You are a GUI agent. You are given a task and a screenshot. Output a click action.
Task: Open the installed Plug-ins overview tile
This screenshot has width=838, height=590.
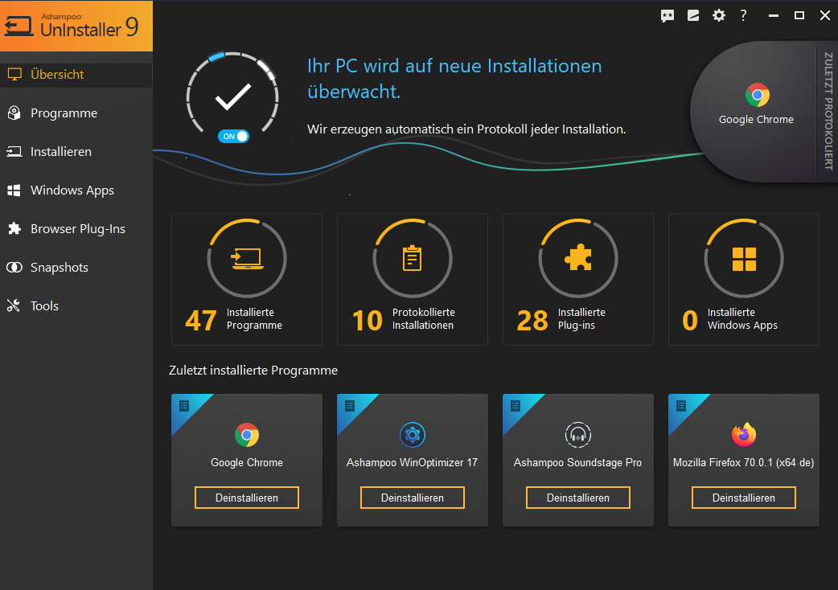pyautogui.click(x=577, y=279)
